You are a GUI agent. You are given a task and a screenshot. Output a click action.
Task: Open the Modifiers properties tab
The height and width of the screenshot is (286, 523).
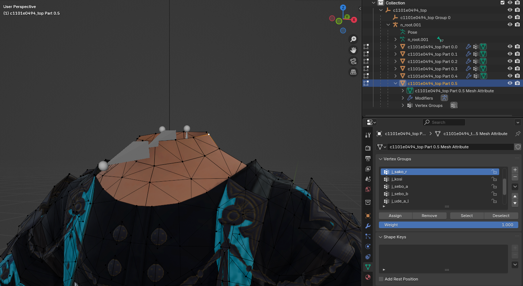pos(368,226)
